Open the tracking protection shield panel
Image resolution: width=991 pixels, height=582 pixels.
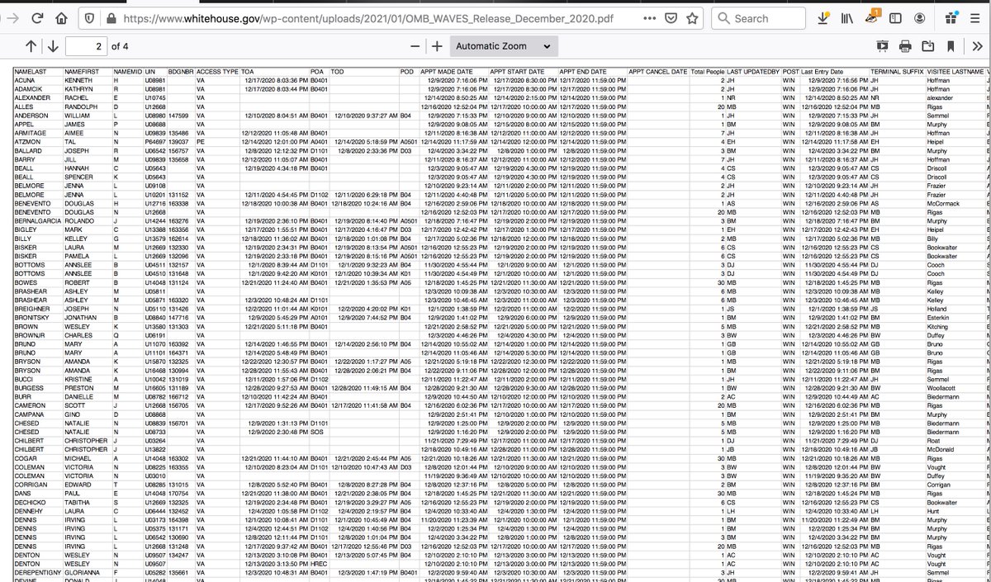point(91,18)
